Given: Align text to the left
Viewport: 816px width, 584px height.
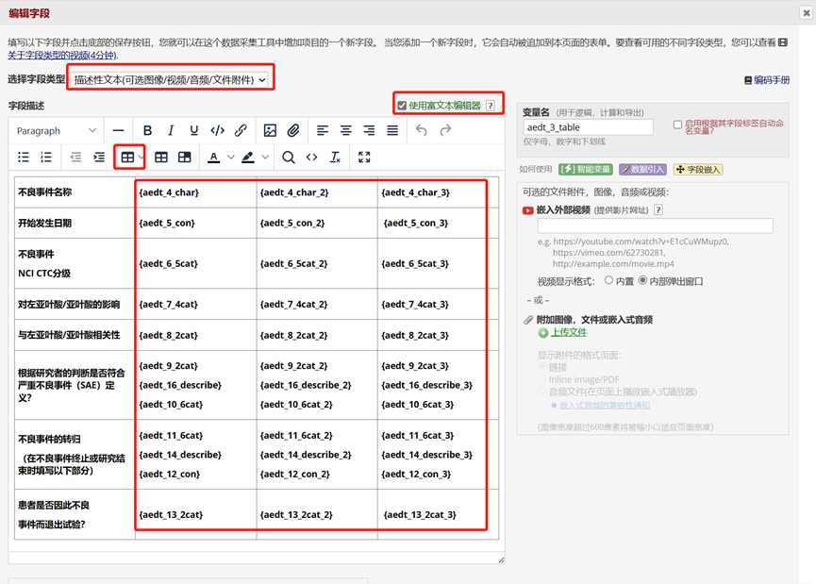Looking at the screenshot, I should click(x=323, y=130).
